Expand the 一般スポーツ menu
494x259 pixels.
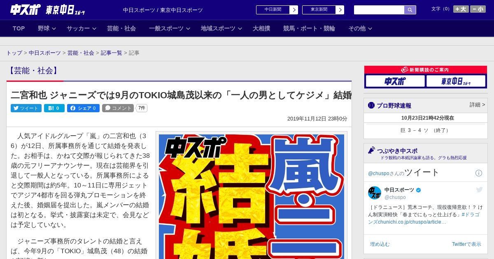coord(170,28)
